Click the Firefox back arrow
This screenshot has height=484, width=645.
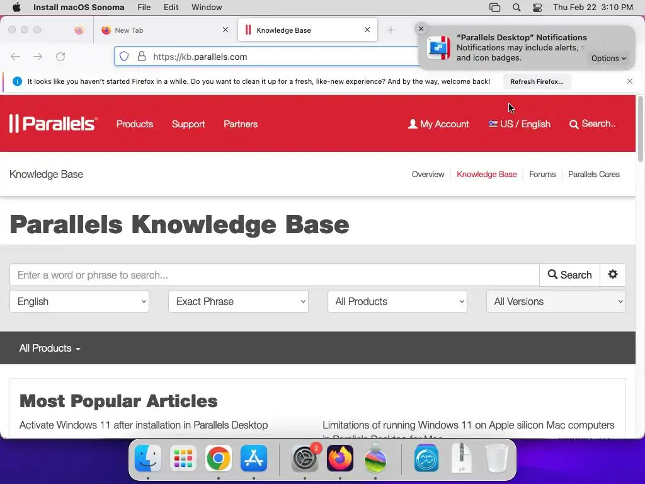[x=15, y=57]
